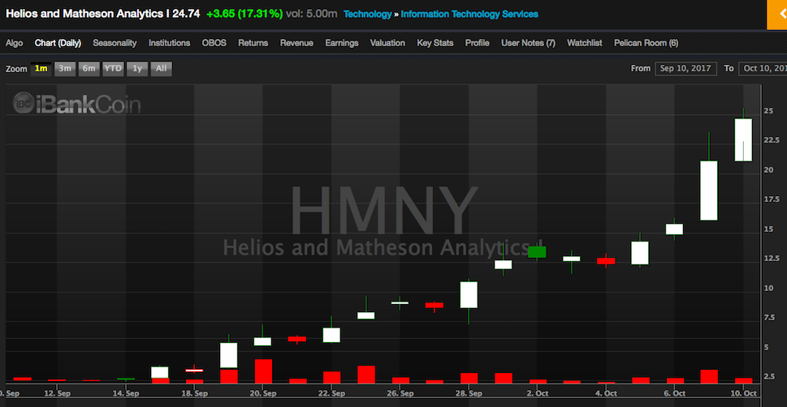Click the tall white candlestick near 20
Viewport: 787px width, 407px height.
[709, 191]
